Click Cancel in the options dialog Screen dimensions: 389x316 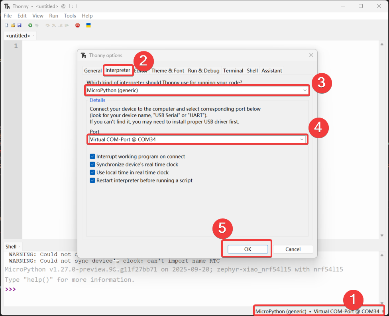coord(293,249)
